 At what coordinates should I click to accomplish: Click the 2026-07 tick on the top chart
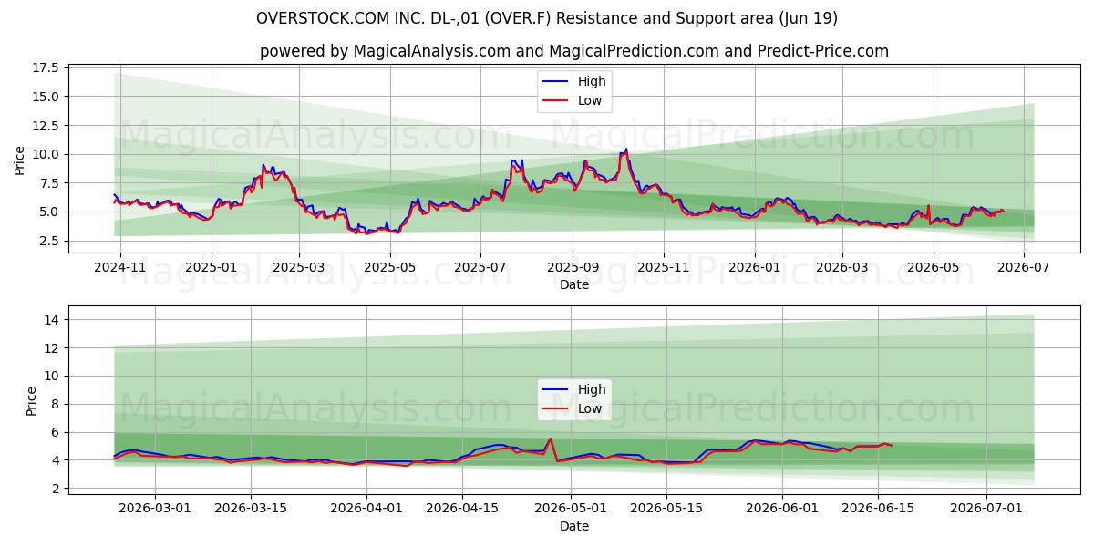click(1024, 267)
